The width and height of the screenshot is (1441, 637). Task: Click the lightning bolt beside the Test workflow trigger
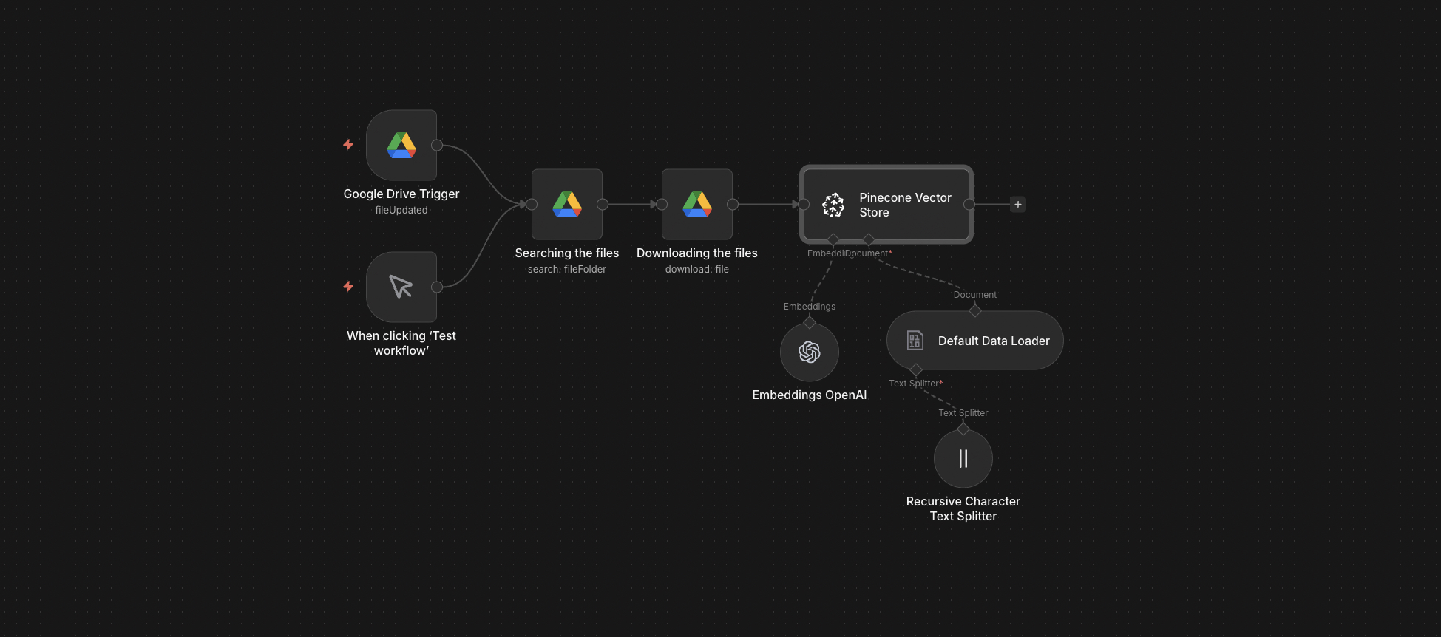(x=348, y=287)
